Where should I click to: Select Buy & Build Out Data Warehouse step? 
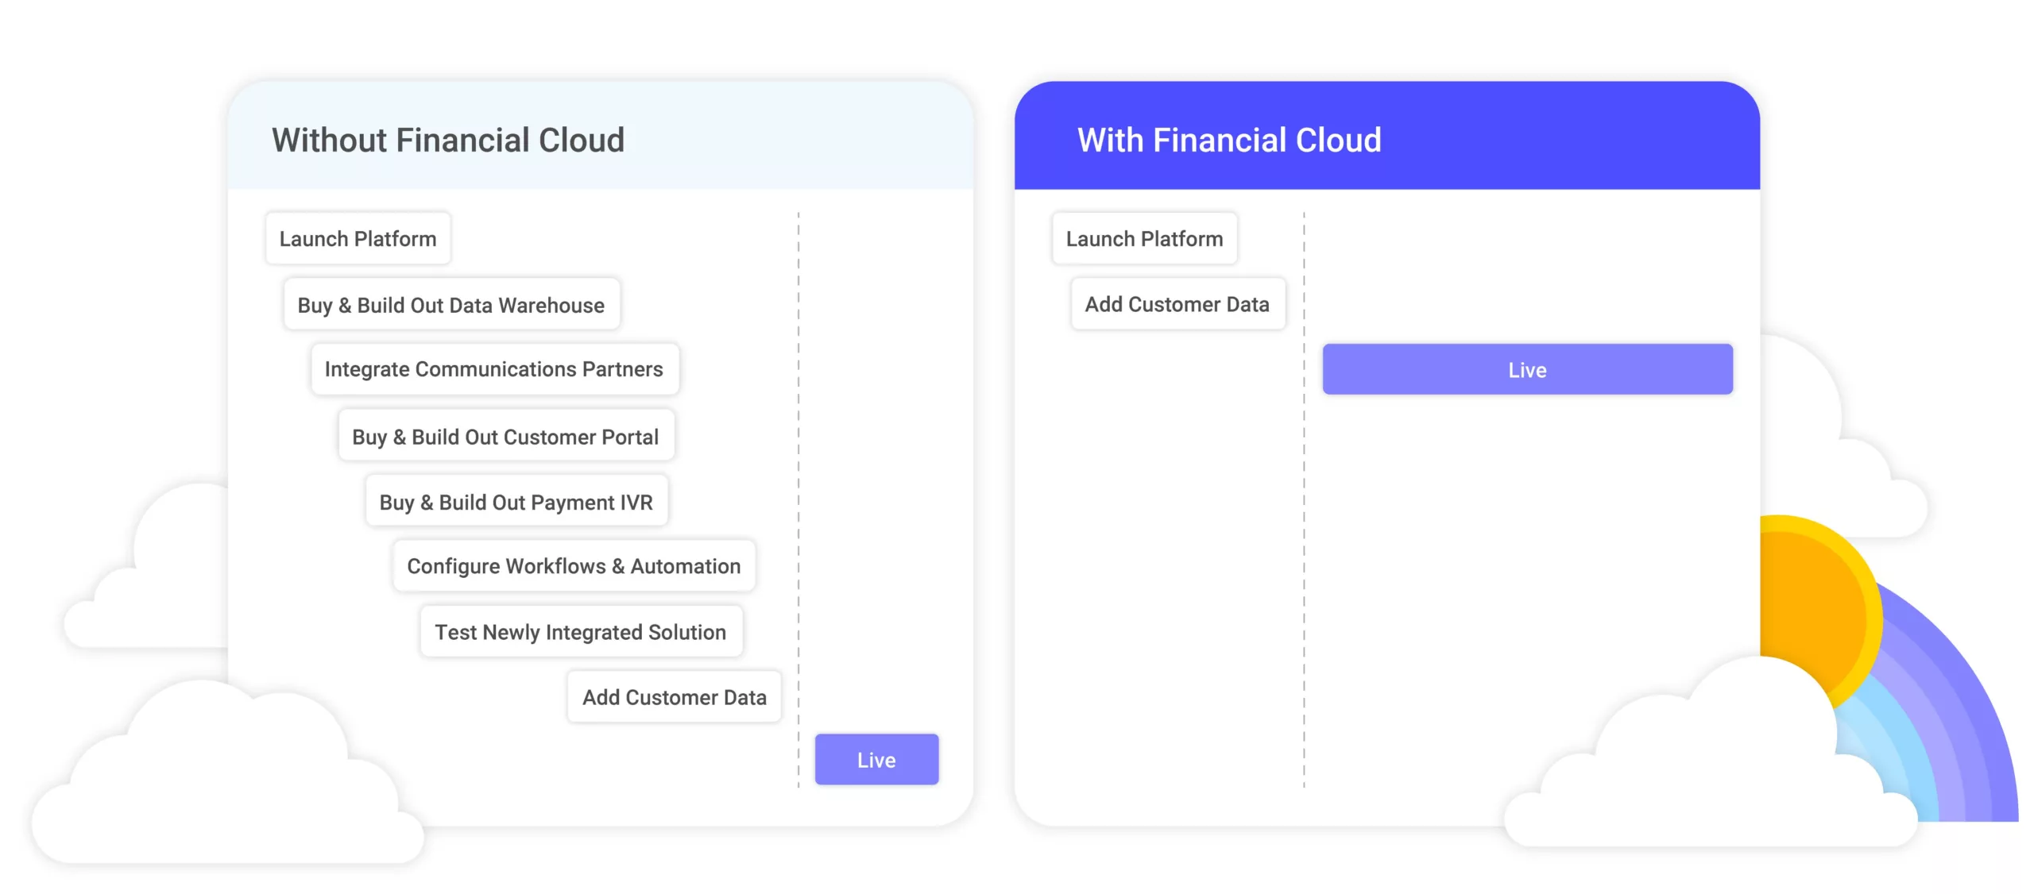450,305
